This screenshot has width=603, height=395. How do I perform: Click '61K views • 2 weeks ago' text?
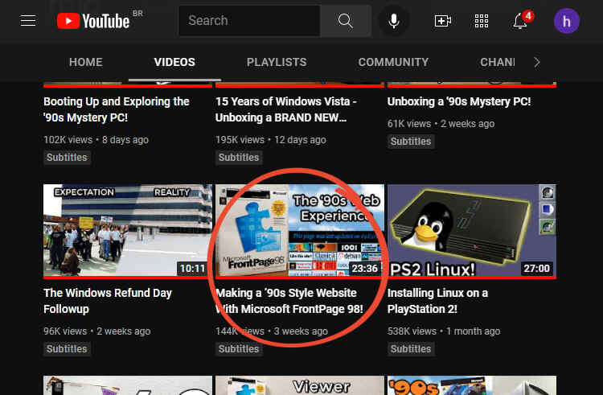441,123
